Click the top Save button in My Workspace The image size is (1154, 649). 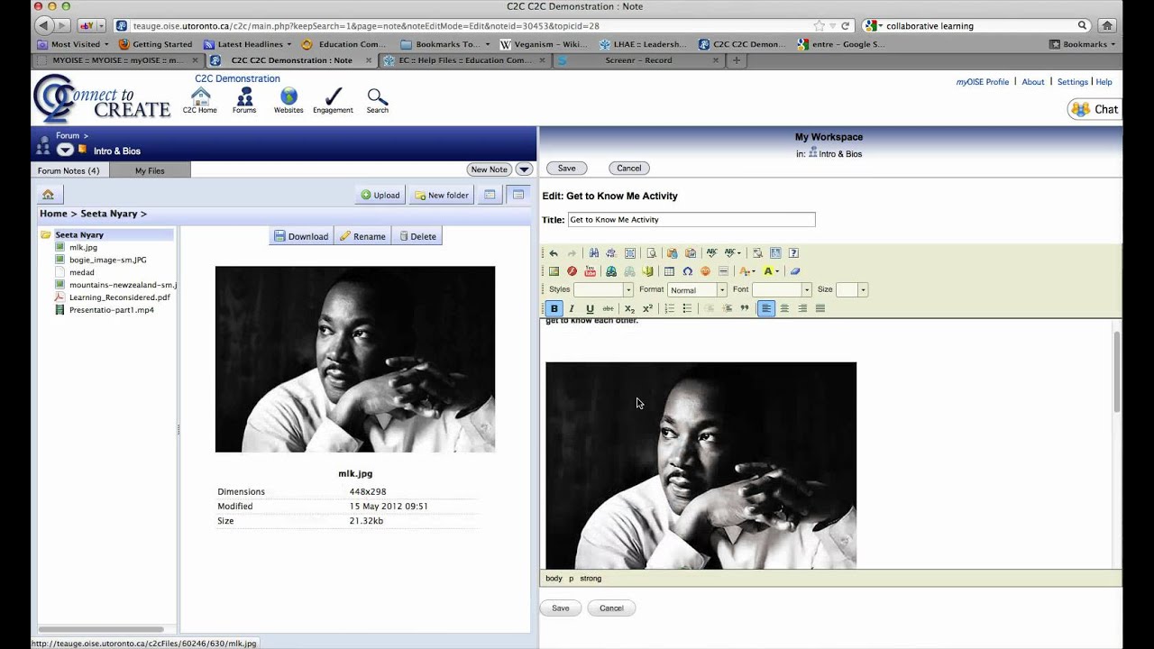[x=566, y=168]
